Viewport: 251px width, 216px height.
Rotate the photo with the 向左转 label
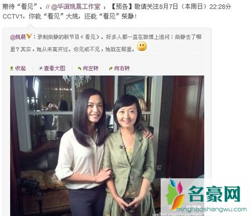coord(90,68)
